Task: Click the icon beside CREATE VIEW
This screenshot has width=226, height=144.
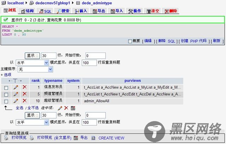Action: (x=93, y=138)
